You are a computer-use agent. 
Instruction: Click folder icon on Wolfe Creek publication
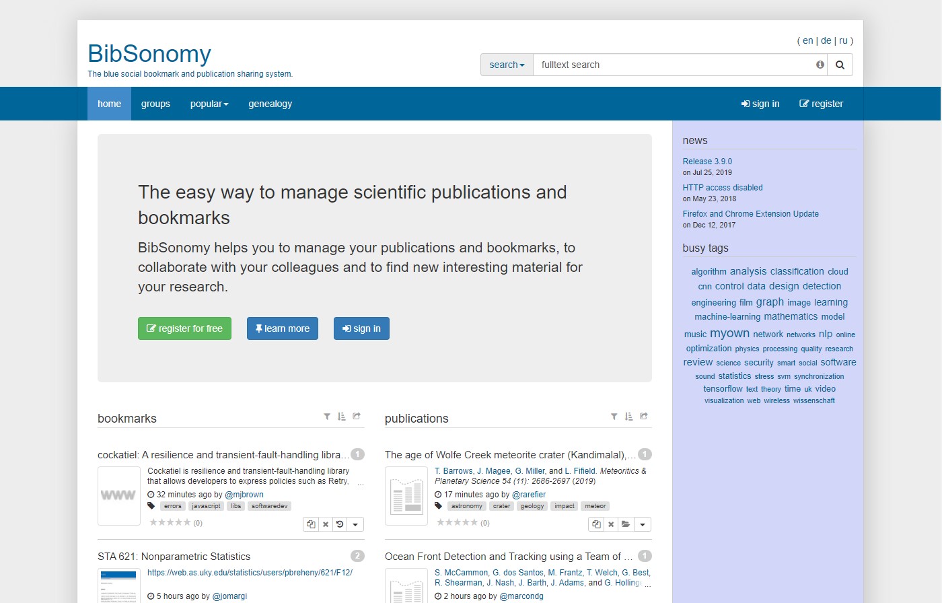point(626,524)
